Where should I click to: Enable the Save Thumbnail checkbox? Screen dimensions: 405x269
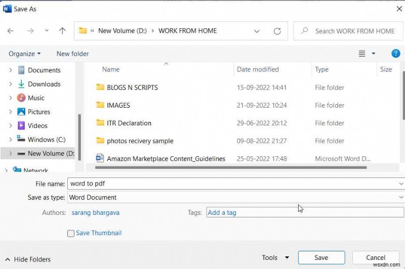[71, 234]
